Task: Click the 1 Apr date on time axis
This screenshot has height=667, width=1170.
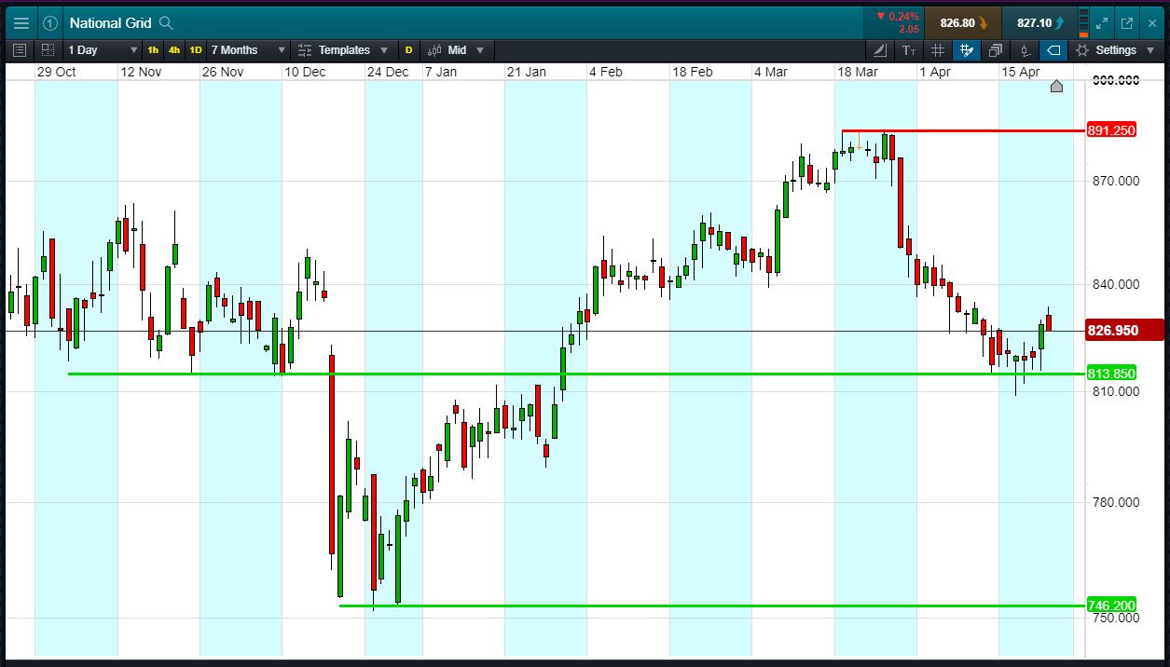Action: click(x=935, y=72)
